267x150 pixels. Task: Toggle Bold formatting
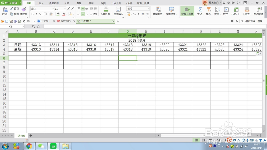(x=32, y=14)
